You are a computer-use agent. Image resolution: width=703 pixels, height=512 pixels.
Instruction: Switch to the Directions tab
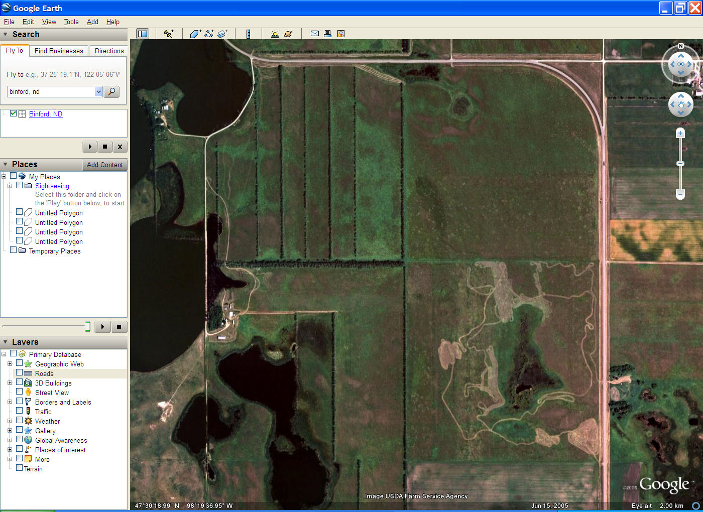tap(109, 51)
